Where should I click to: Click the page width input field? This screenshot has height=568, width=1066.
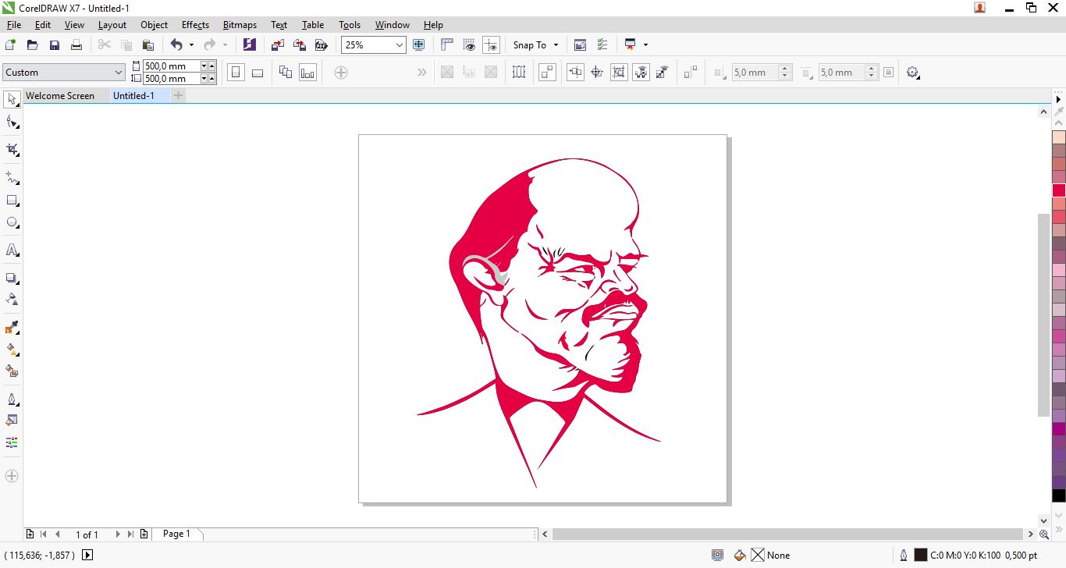point(171,66)
